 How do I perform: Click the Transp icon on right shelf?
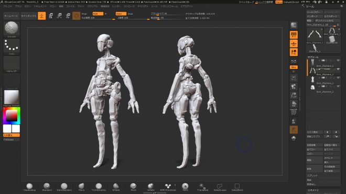pyautogui.click(x=294, y=121)
